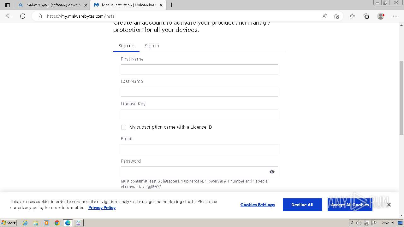Open the Favorites list icon

352,16
